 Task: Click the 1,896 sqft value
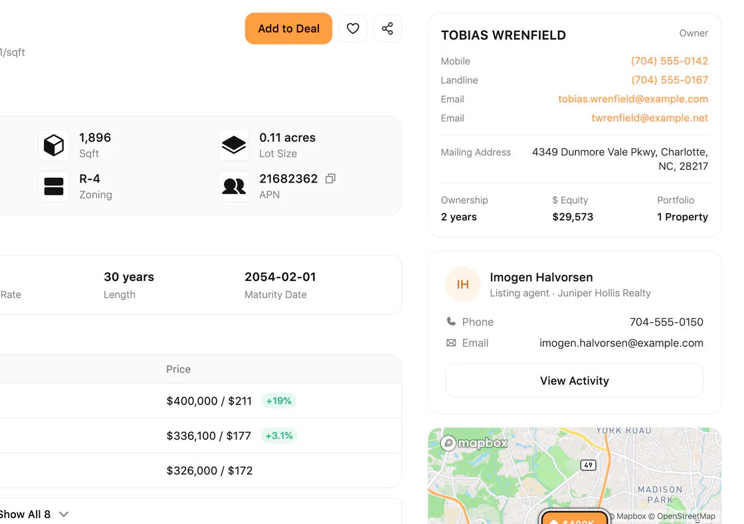[x=95, y=137]
